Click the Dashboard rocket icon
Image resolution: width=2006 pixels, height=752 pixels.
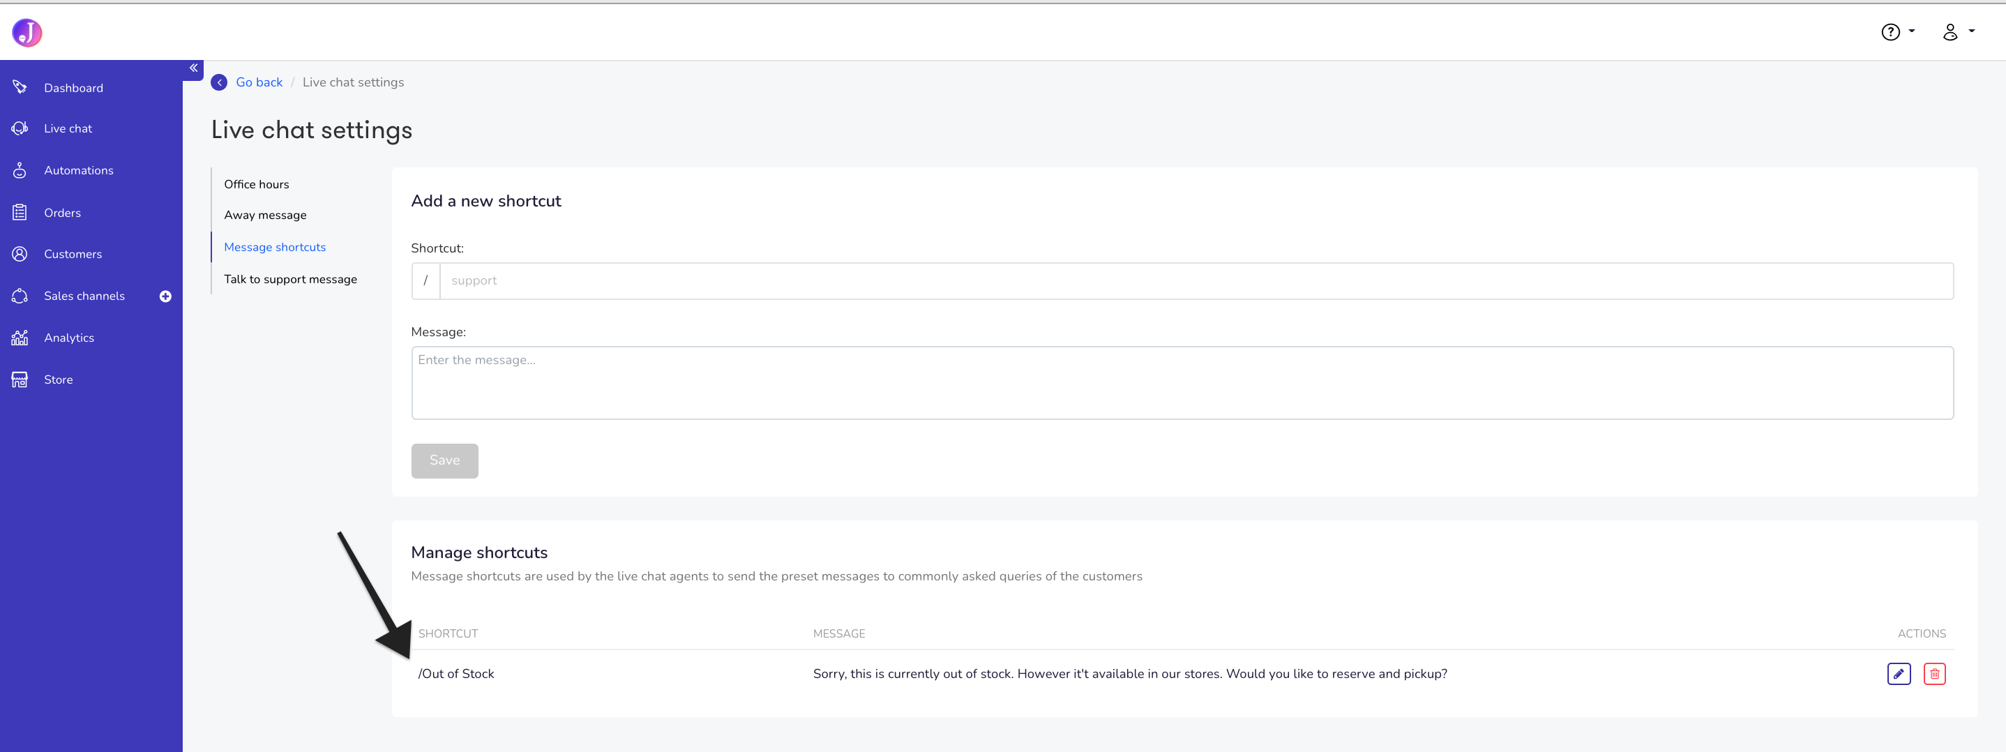pos(20,87)
